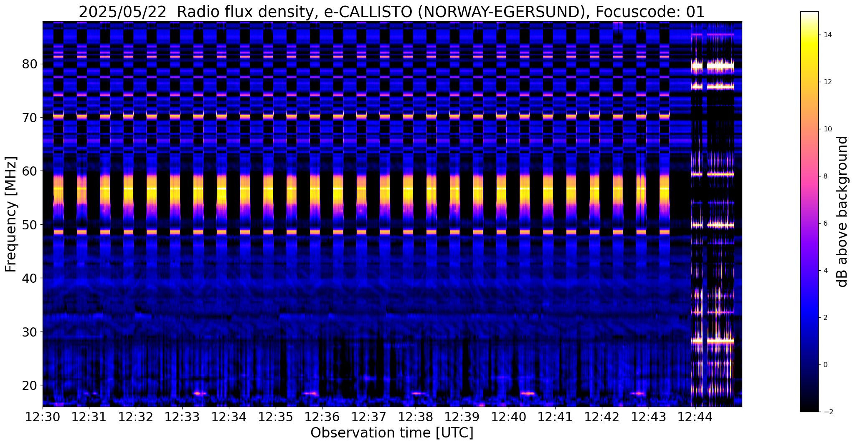The height and width of the screenshot is (445, 855).
Task: Click the plot title mentioning NORWAY-EGERSUND
Action: coord(392,12)
